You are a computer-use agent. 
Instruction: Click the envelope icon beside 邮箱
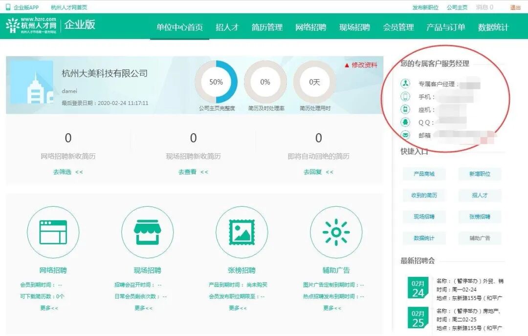point(405,135)
